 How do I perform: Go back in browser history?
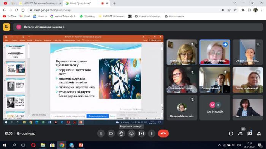(4, 10)
